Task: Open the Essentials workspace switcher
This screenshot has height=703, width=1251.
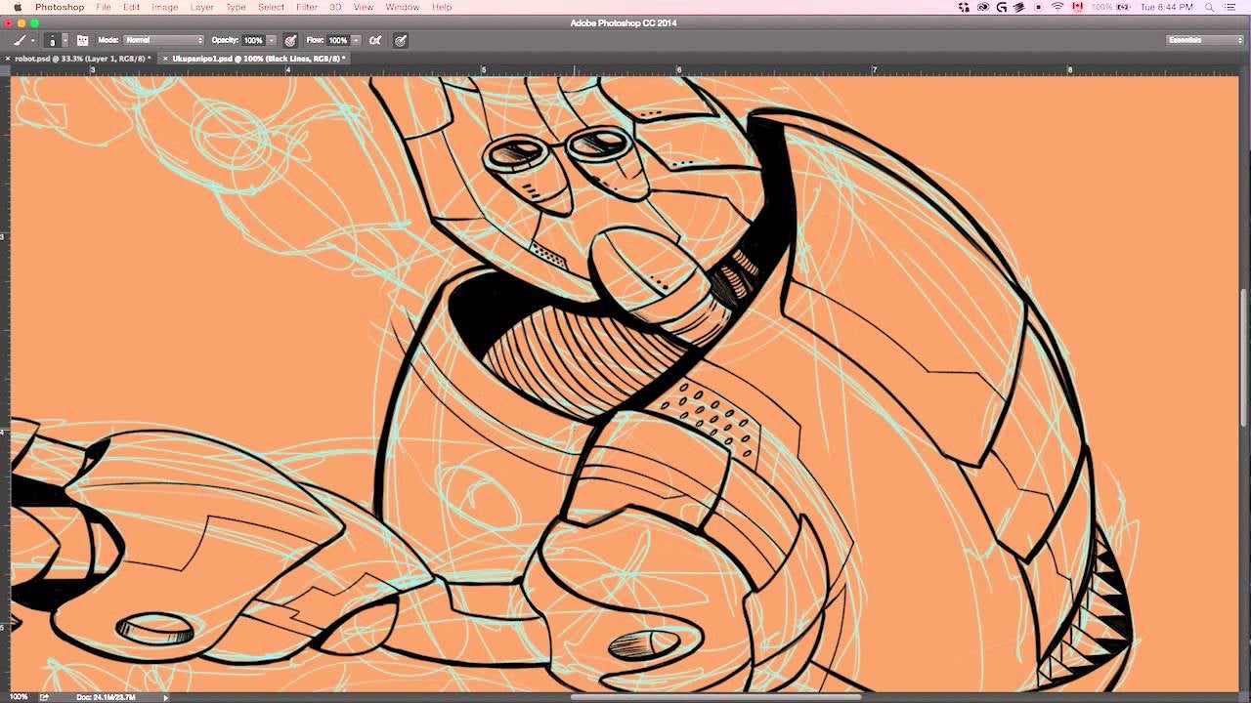Action: (x=1204, y=40)
